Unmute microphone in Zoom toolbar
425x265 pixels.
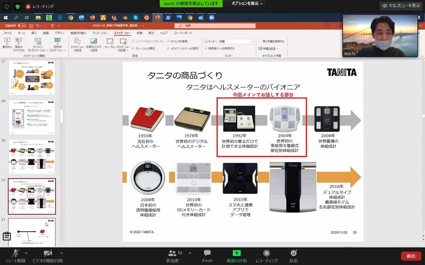tap(15, 256)
